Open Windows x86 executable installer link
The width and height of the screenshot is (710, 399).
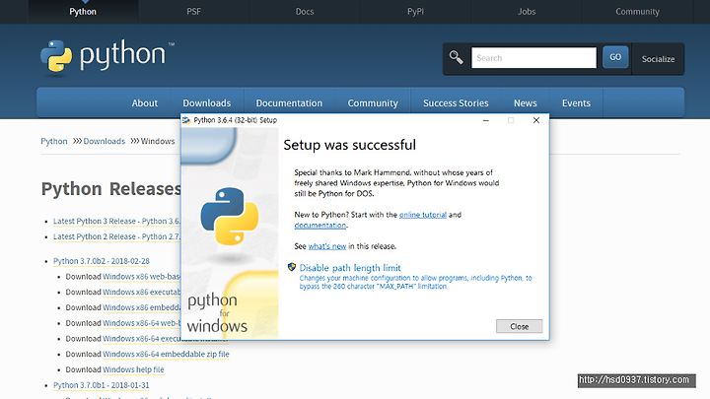141,292
